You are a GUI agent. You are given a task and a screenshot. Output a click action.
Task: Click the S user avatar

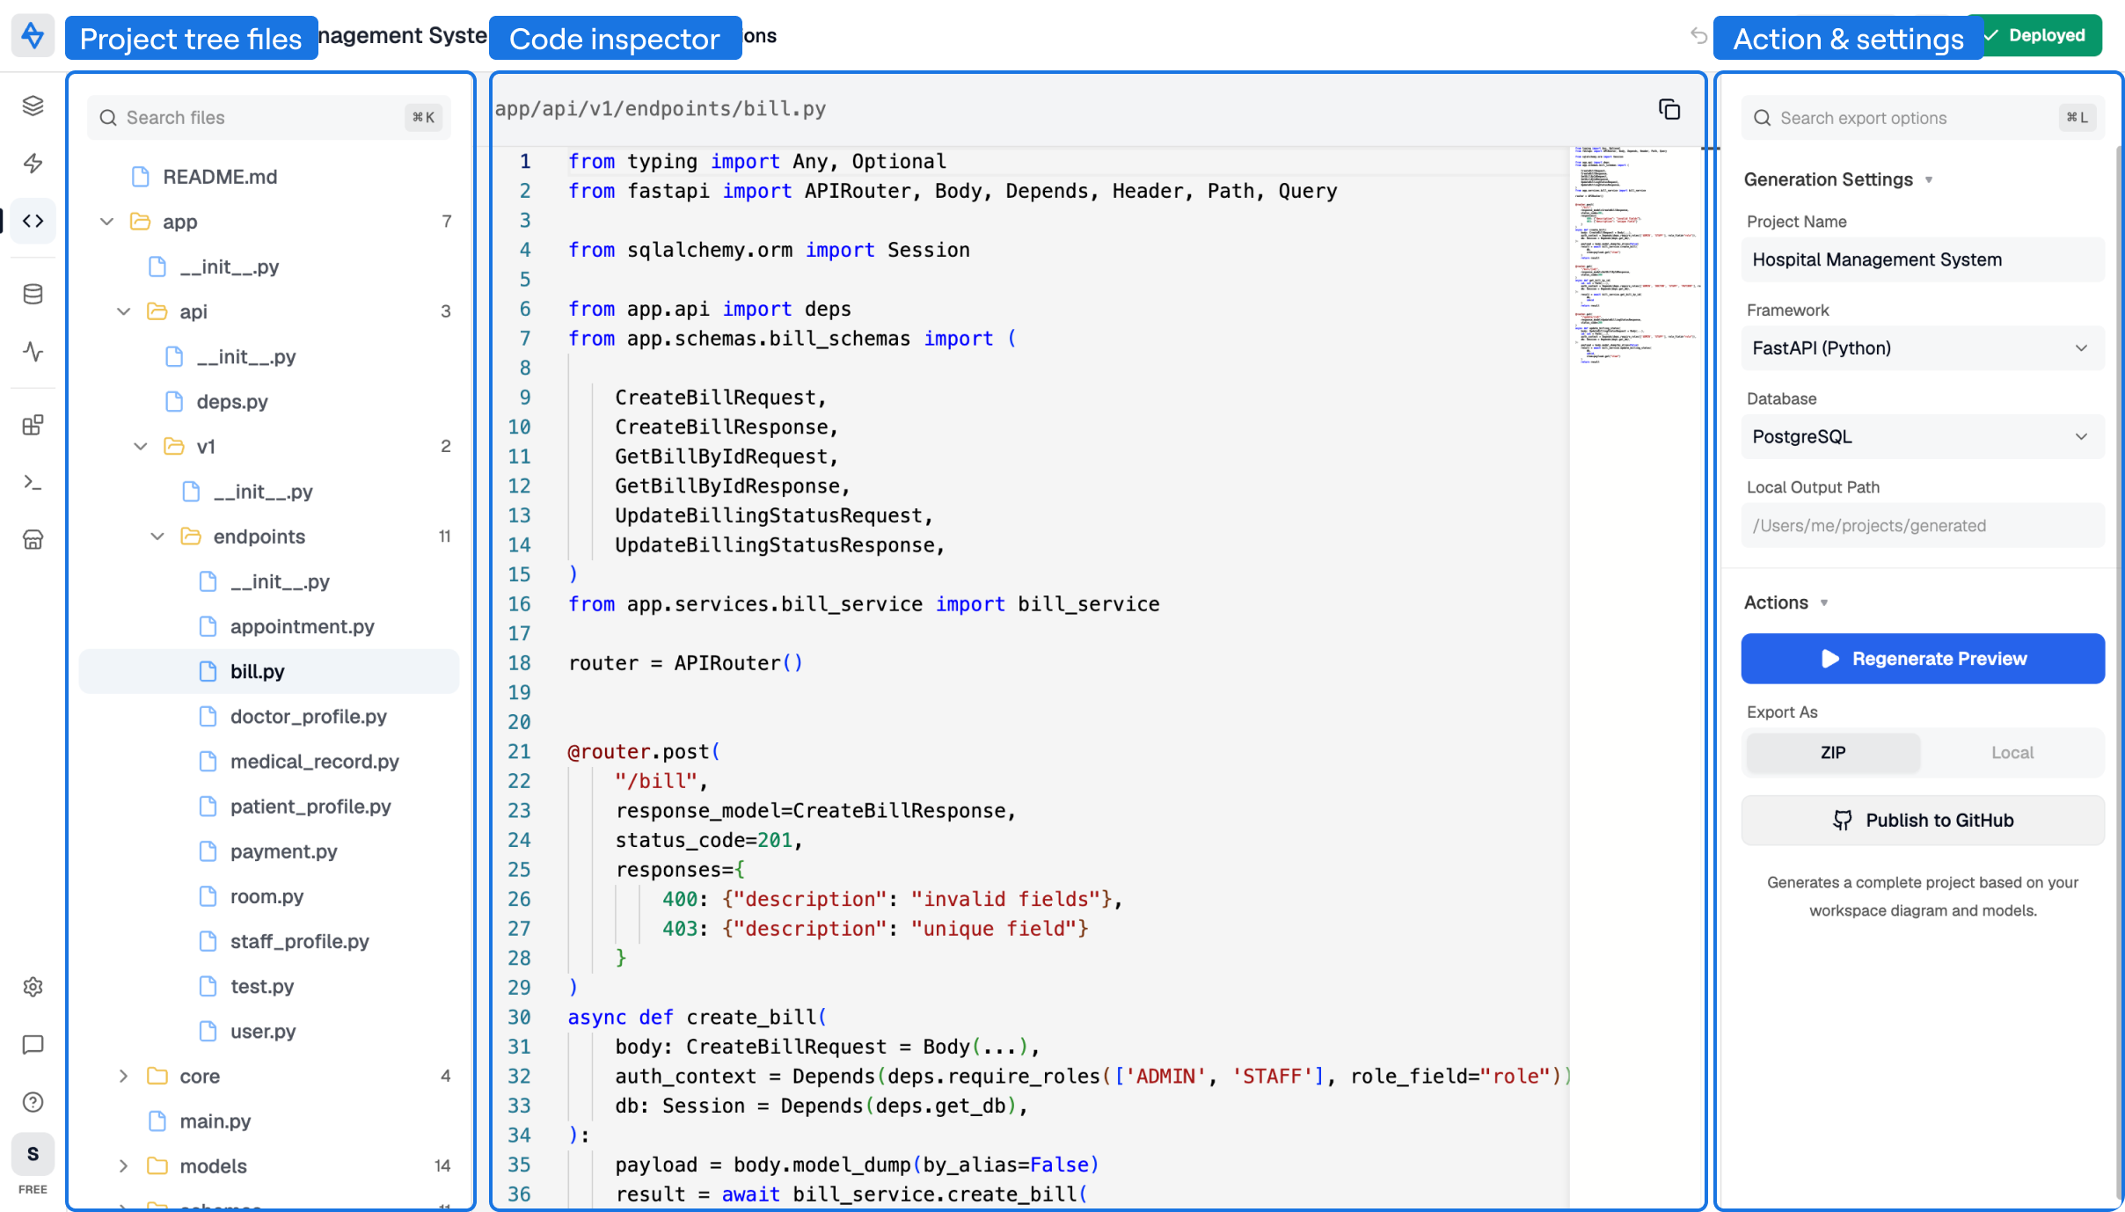(x=33, y=1154)
